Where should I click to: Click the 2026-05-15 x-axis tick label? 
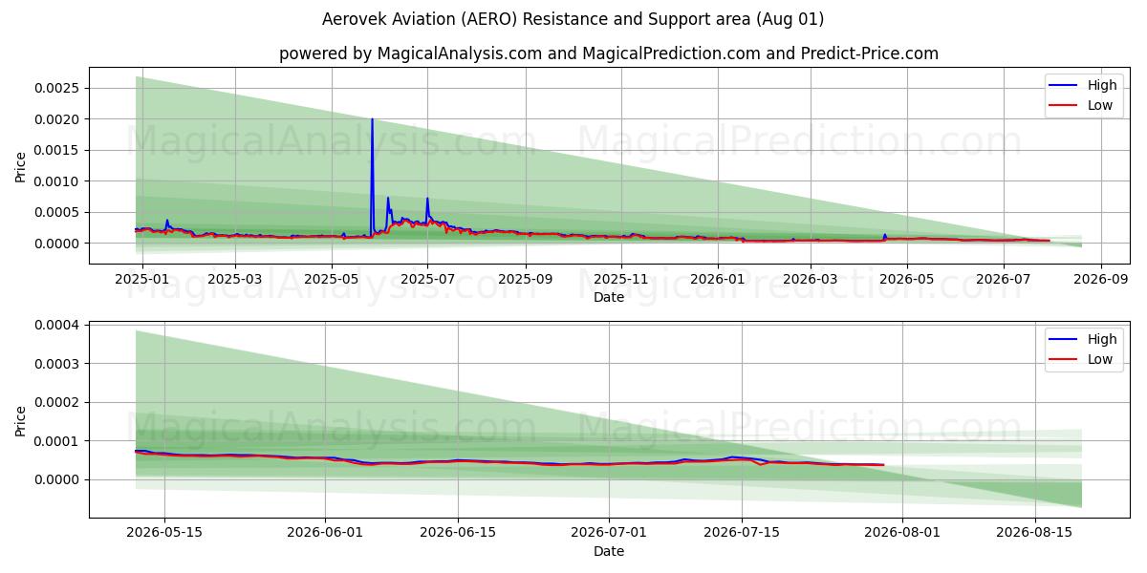[164, 533]
